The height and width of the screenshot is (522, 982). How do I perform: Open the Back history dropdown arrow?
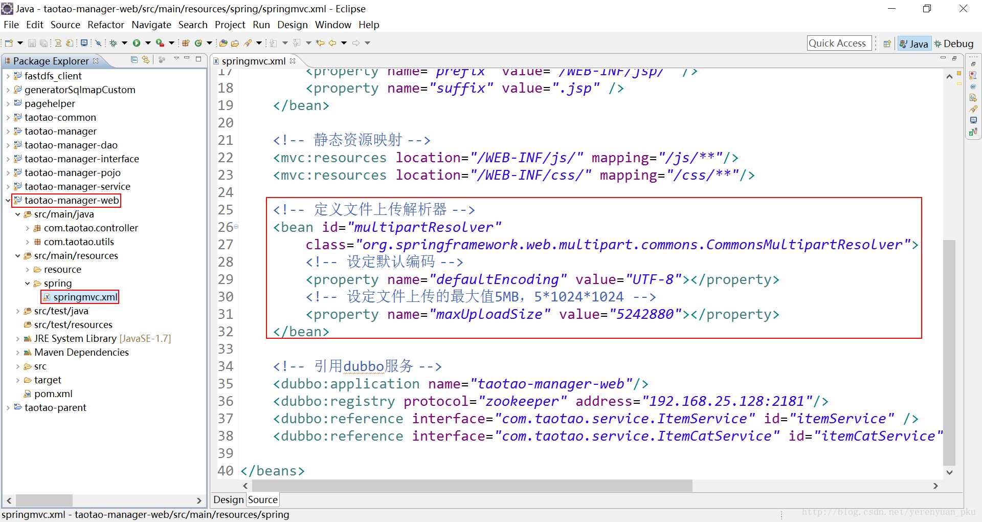(344, 43)
